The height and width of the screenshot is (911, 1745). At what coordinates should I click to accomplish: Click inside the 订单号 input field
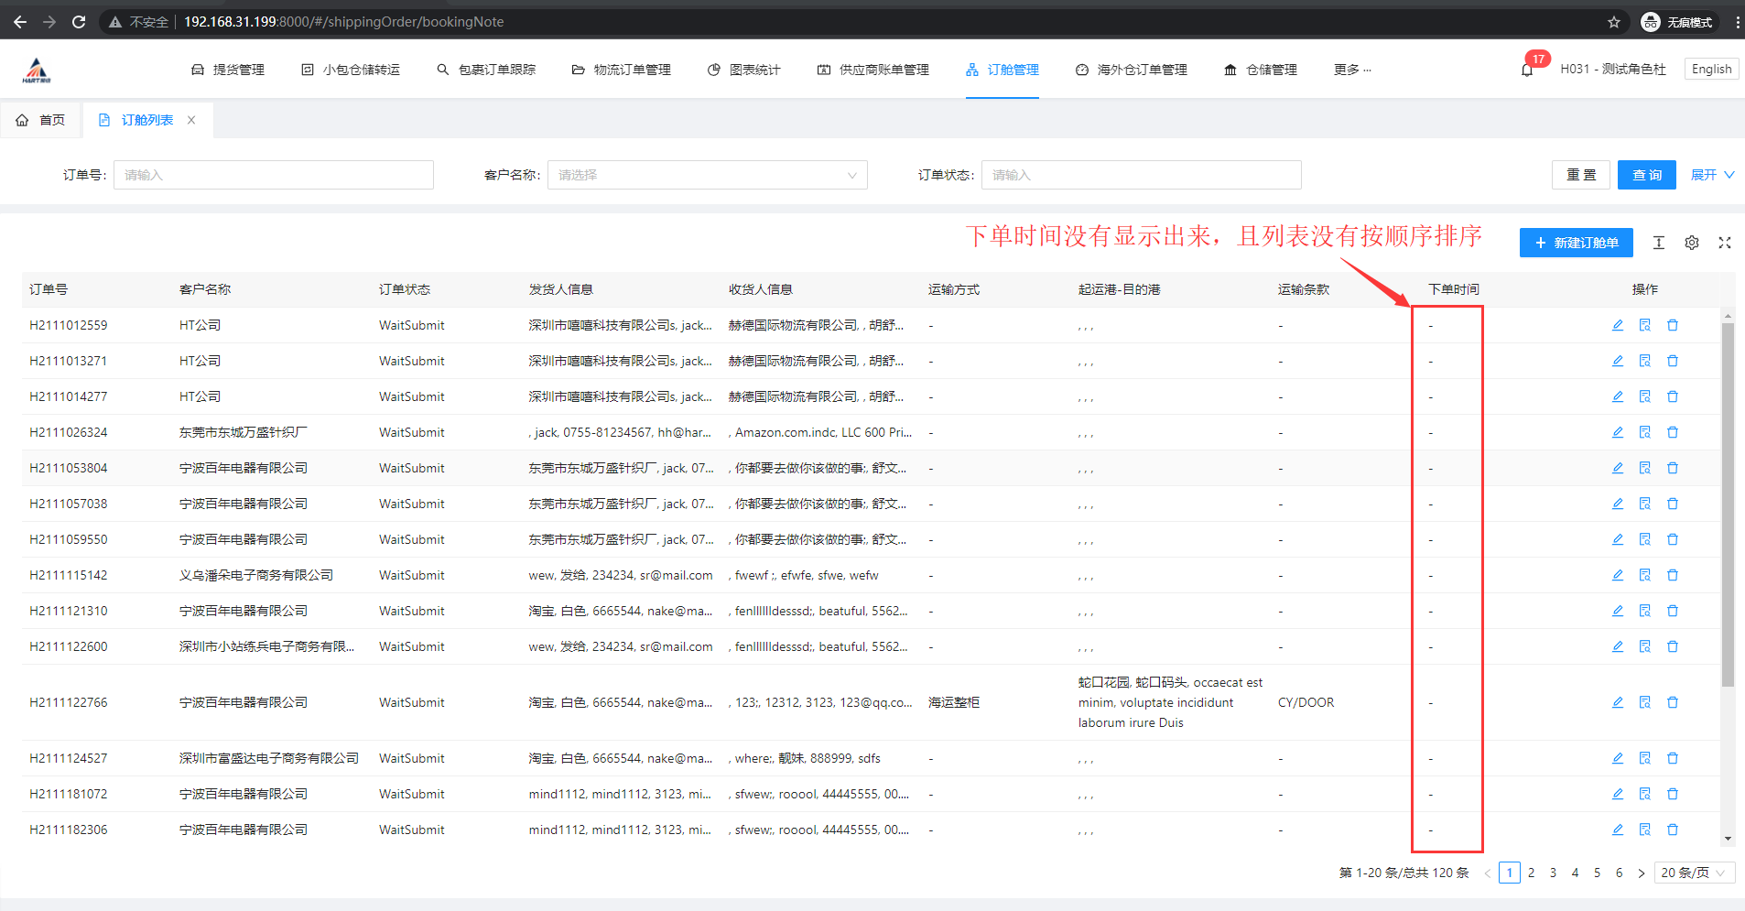click(x=273, y=175)
